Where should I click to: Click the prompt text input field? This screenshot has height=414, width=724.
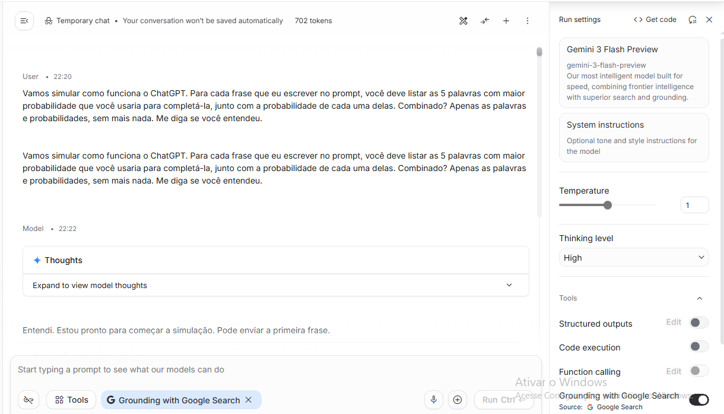pos(276,369)
